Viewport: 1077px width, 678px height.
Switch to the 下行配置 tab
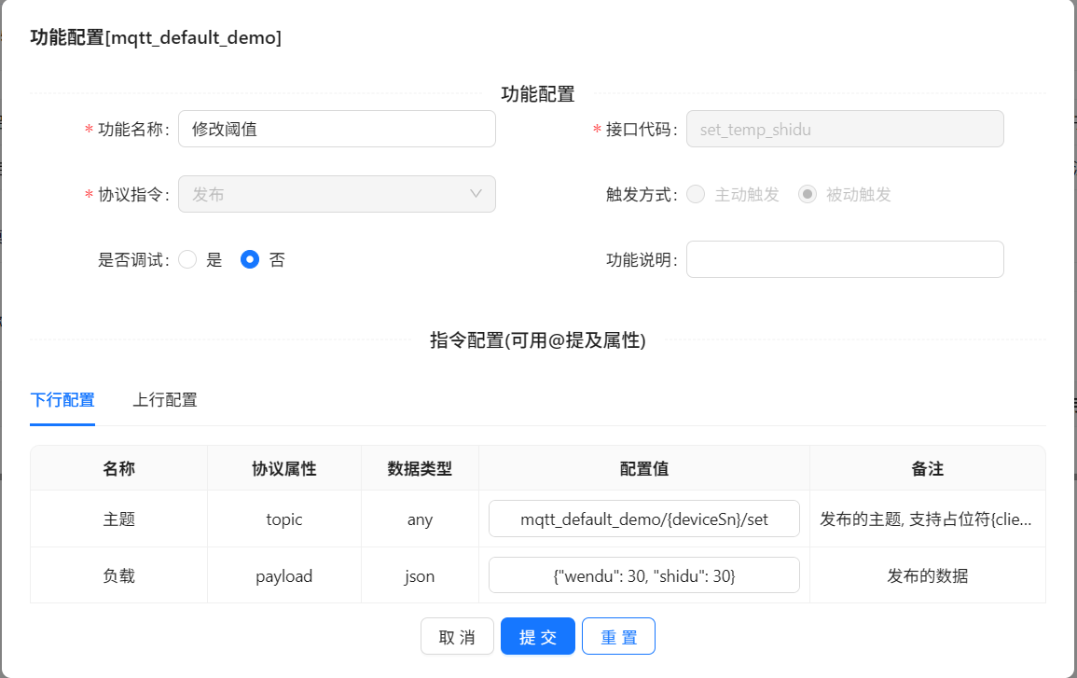pos(62,400)
